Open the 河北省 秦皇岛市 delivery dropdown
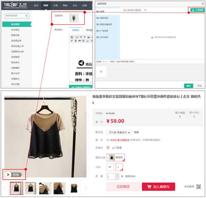Image resolution: width=206 pixels, height=198 pixels. coord(119,132)
